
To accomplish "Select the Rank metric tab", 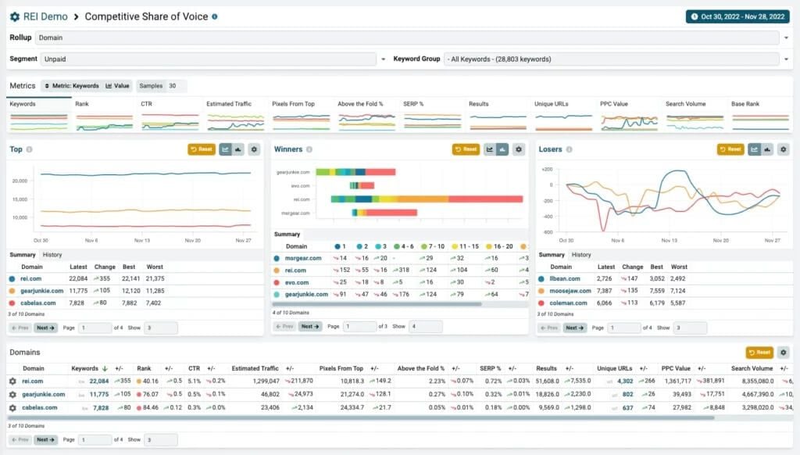I will pyautogui.click(x=104, y=114).
